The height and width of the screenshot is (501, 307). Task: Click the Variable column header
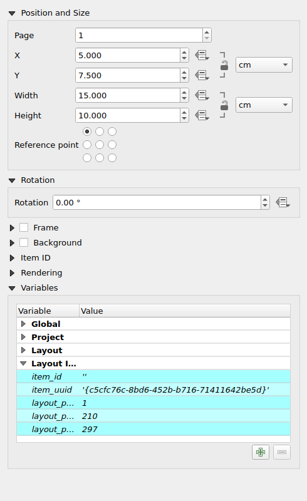pos(48,311)
